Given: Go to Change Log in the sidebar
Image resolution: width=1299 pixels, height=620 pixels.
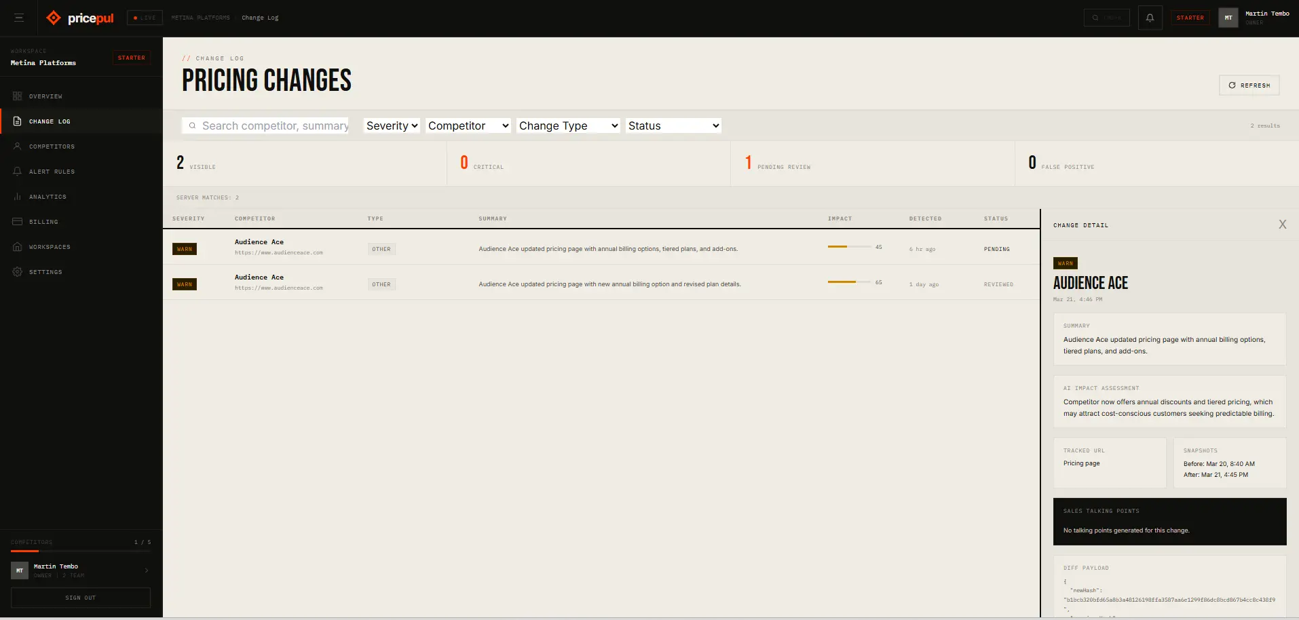Looking at the screenshot, I should click(81, 121).
